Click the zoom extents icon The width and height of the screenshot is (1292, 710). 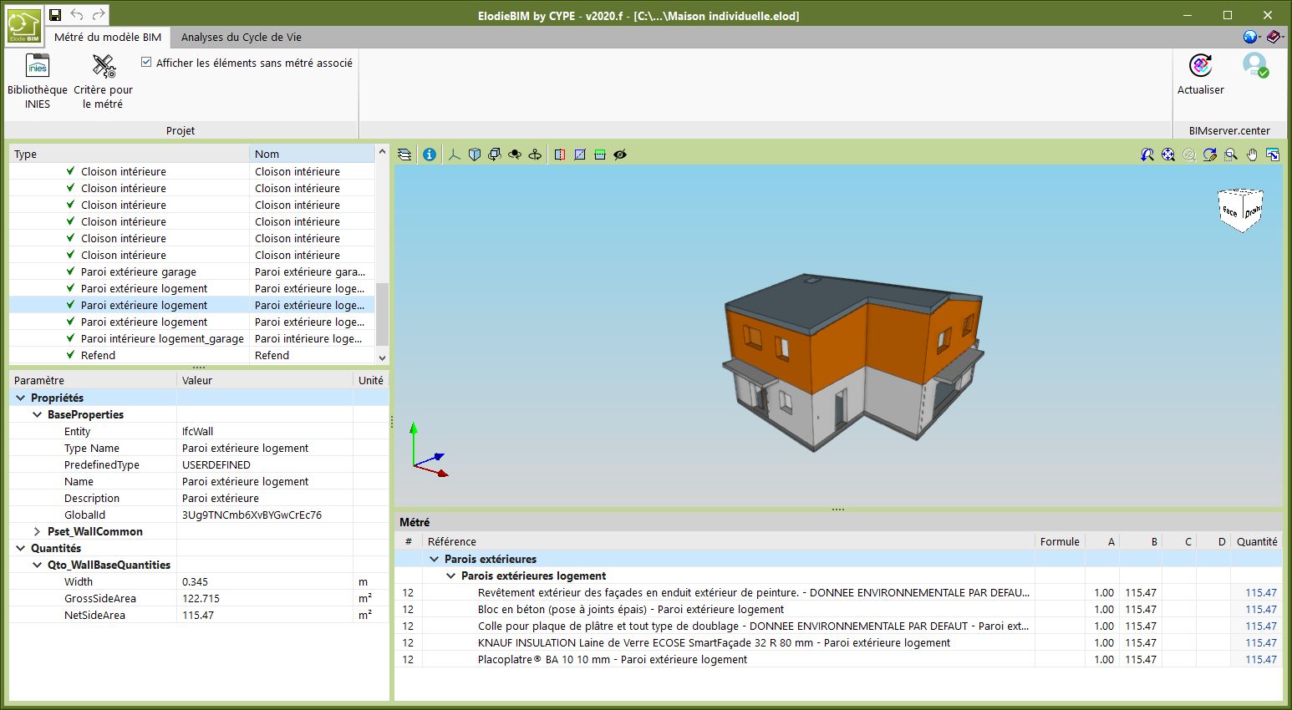coord(1168,155)
